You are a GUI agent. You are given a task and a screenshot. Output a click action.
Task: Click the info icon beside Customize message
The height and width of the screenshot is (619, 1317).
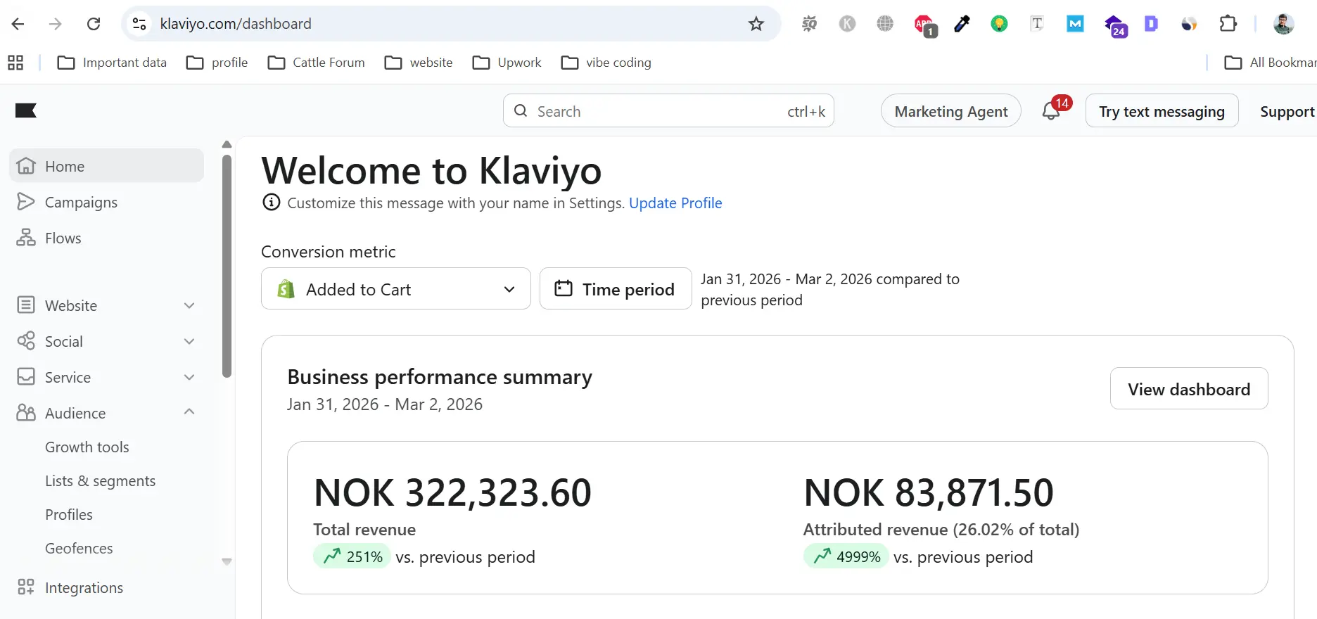tap(271, 203)
